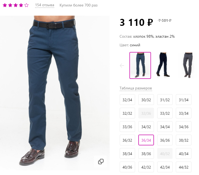The width and height of the screenshot is (199, 175).
Task: Select size 42/34
Action: pos(165,167)
